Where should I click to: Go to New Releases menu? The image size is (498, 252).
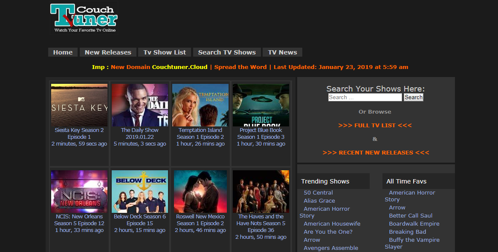point(108,52)
